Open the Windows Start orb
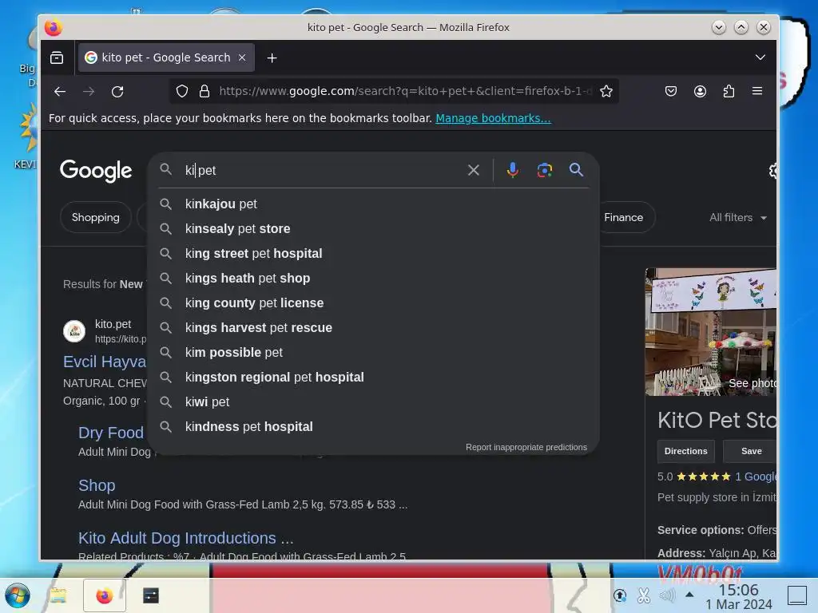This screenshot has height=613, width=818. [18, 595]
